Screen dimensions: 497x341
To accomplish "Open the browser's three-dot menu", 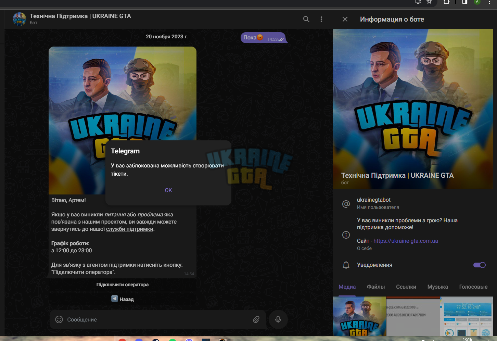I will click(x=489, y=2).
